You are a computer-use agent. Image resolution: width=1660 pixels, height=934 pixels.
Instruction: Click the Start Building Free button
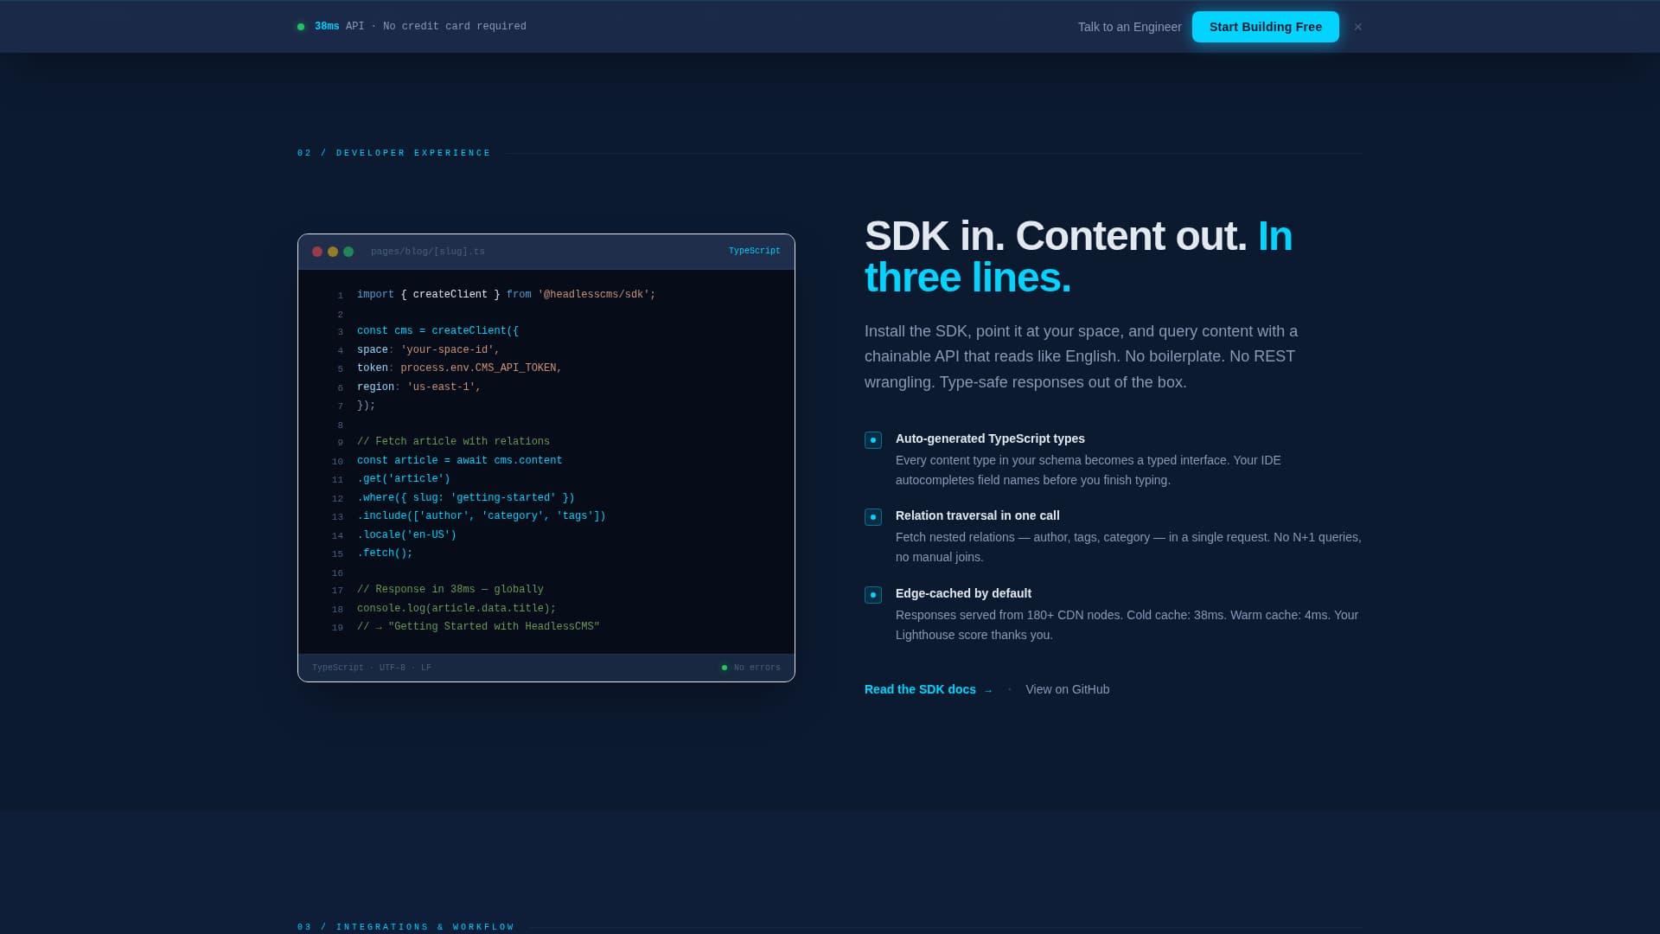tap(1265, 27)
